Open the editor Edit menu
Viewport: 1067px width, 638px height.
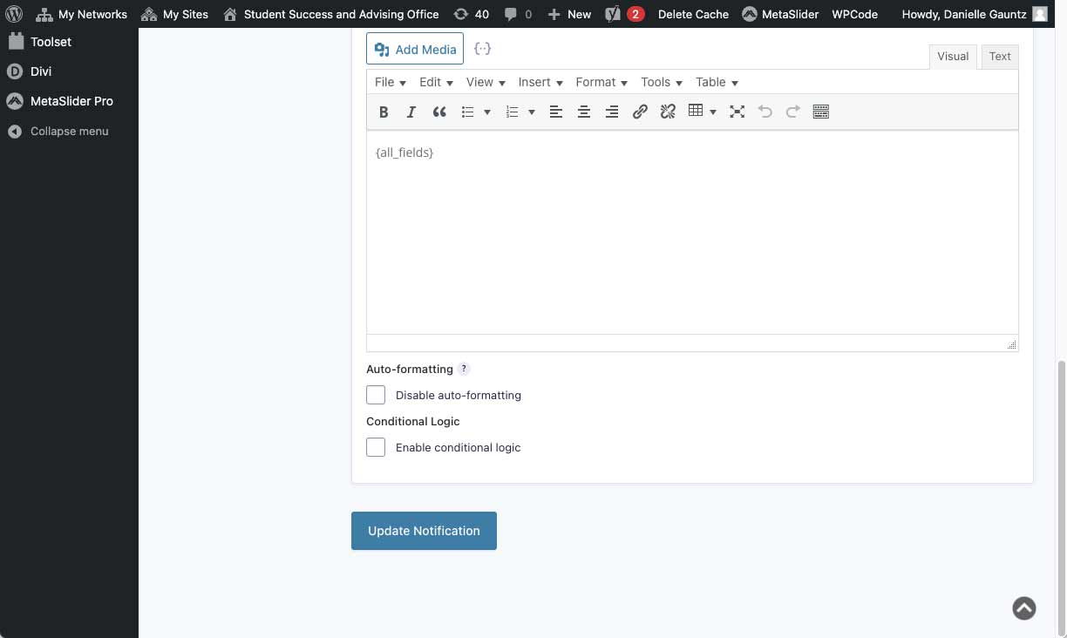click(436, 82)
